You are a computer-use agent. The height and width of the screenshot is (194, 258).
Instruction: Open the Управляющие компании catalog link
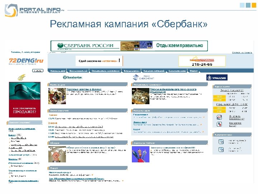23,171
